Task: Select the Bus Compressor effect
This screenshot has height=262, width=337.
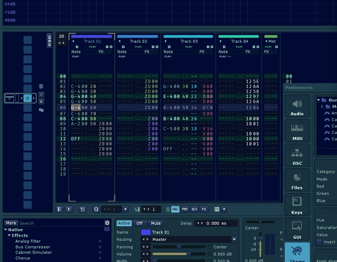Action: pyautogui.click(x=33, y=247)
